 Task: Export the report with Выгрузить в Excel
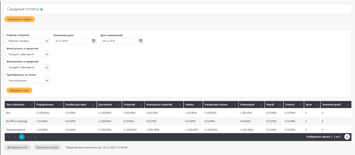[x=47, y=147]
